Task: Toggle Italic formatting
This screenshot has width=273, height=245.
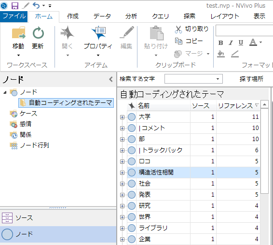Action: (231, 43)
